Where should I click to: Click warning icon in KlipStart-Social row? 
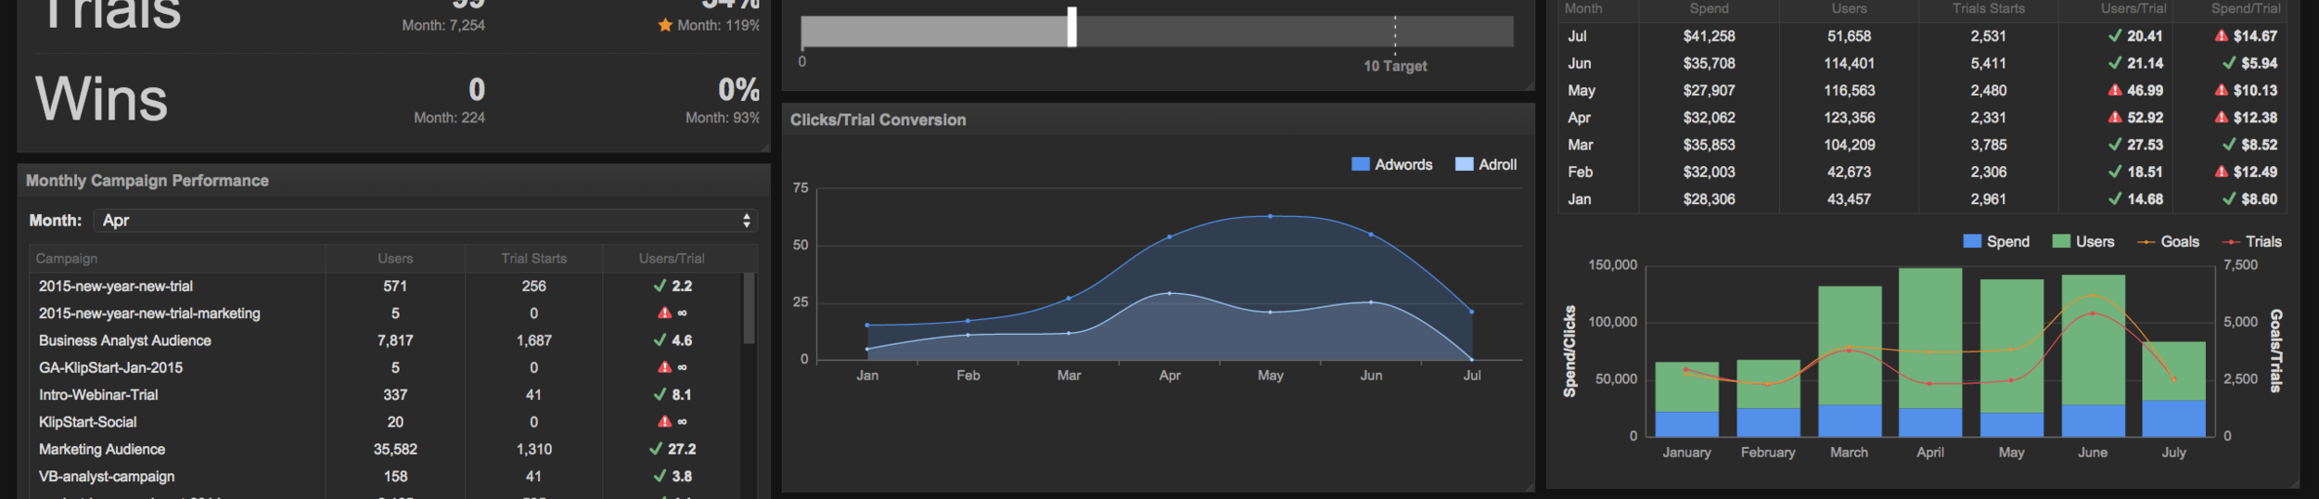click(664, 421)
